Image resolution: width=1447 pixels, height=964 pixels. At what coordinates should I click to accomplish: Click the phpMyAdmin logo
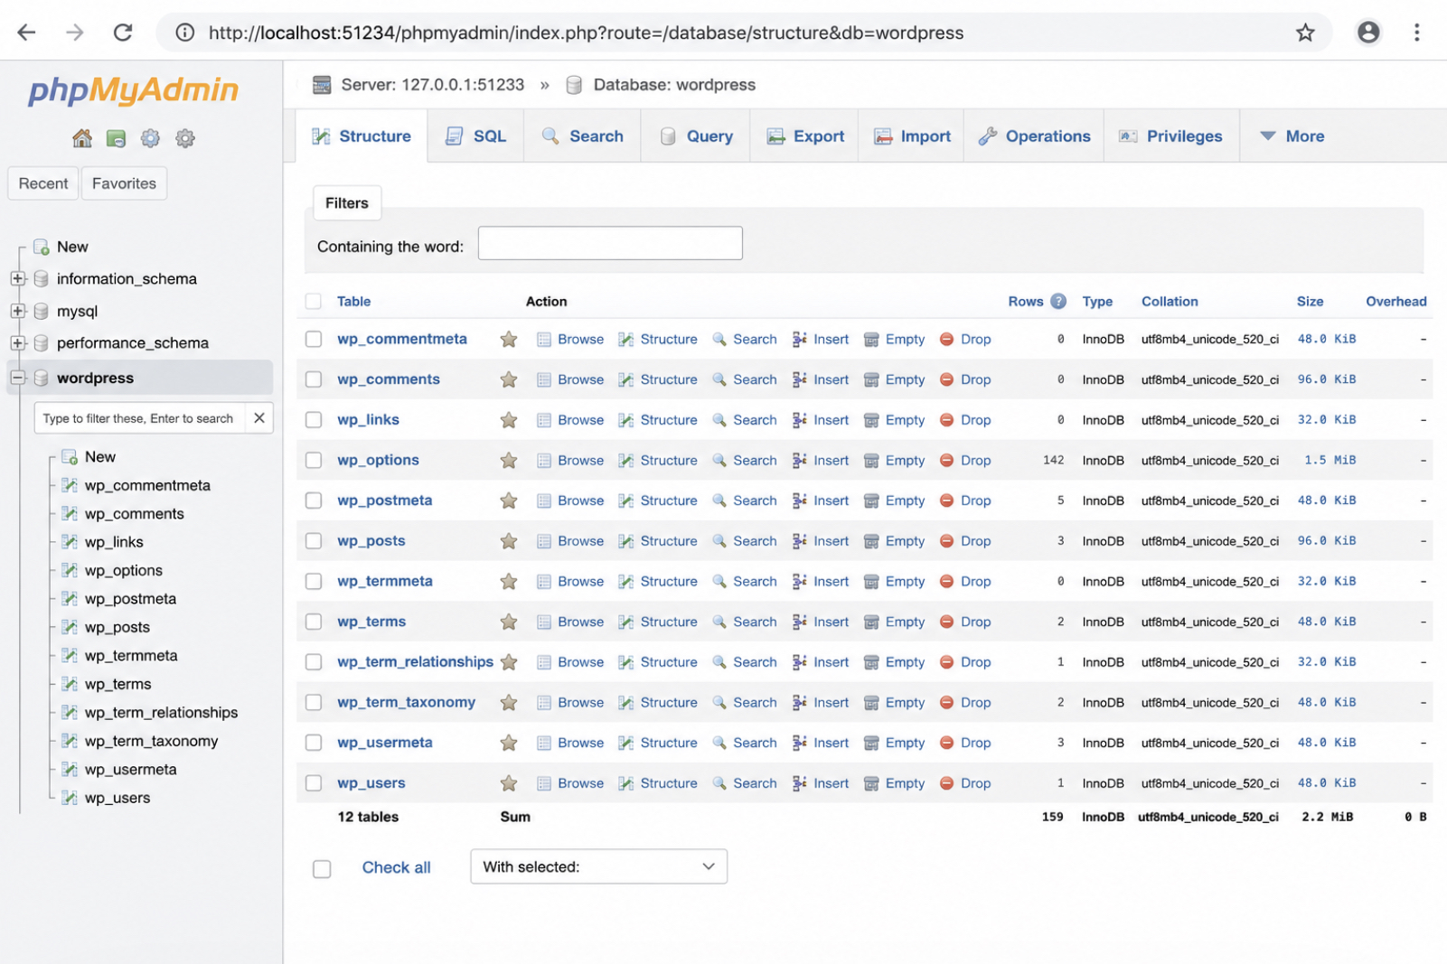click(134, 89)
